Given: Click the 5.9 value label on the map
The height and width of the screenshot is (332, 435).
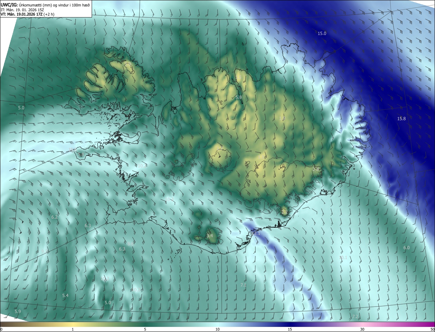Looking at the screenshot, I should pos(18,311).
